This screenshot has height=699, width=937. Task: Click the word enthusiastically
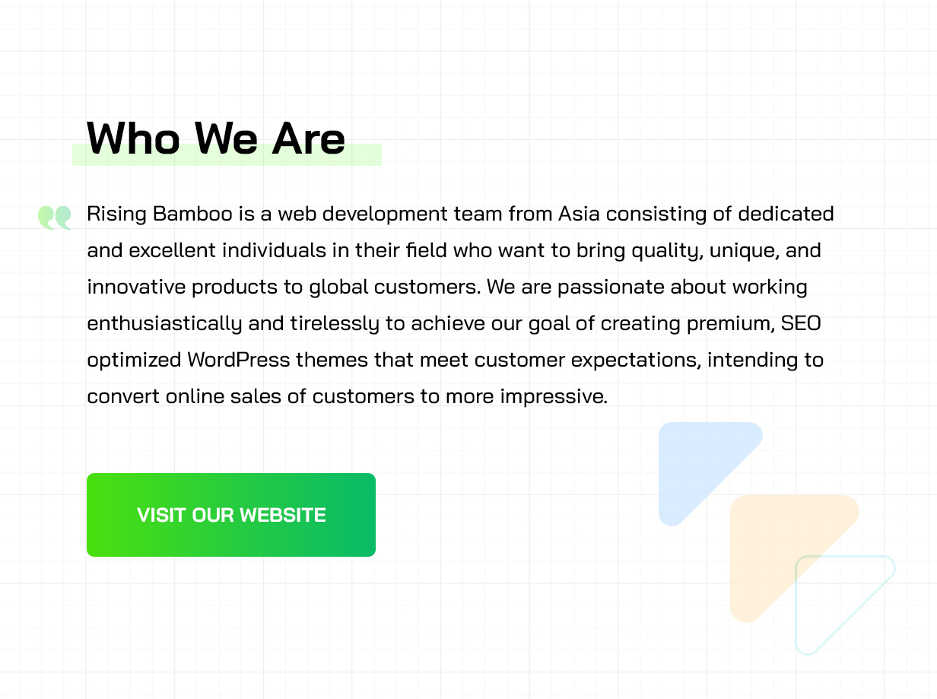pos(164,325)
